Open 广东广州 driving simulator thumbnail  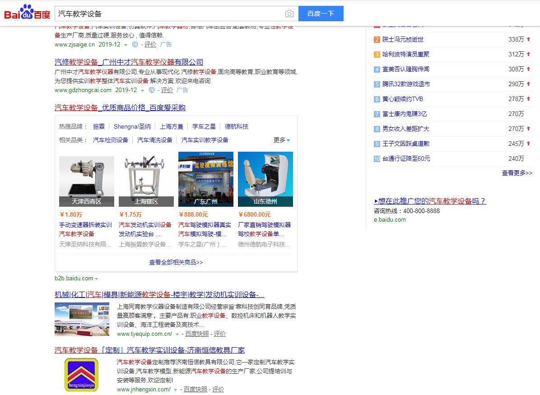point(205,179)
